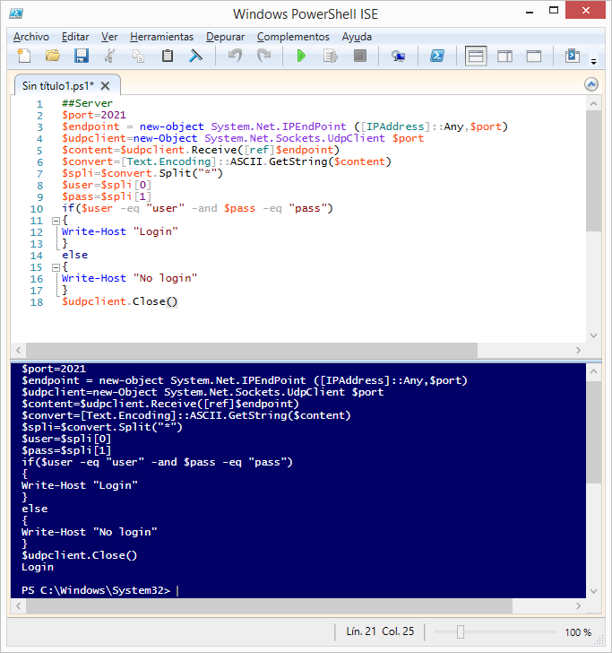Collapse the else-block at line 15
Image resolution: width=612 pixels, height=653 pixels.
click(x=55, y=267)
